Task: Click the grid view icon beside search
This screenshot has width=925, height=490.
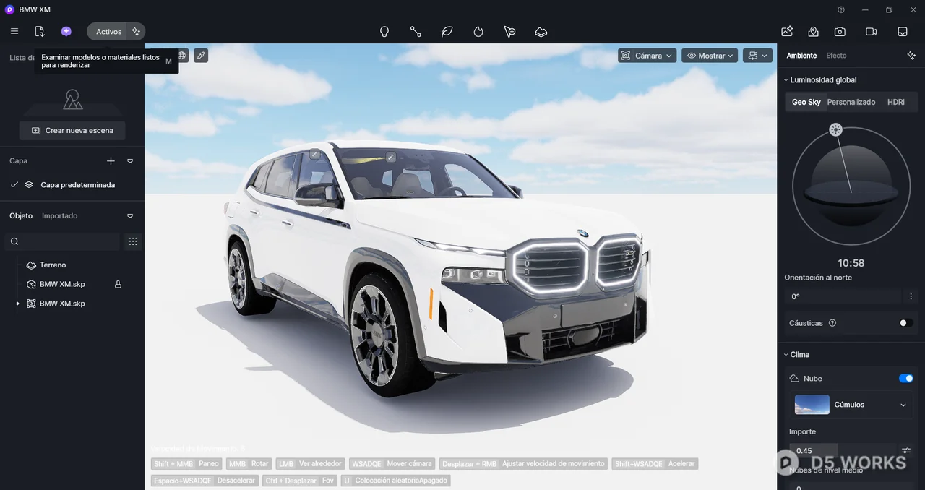Action: click(x=133, y=241)
